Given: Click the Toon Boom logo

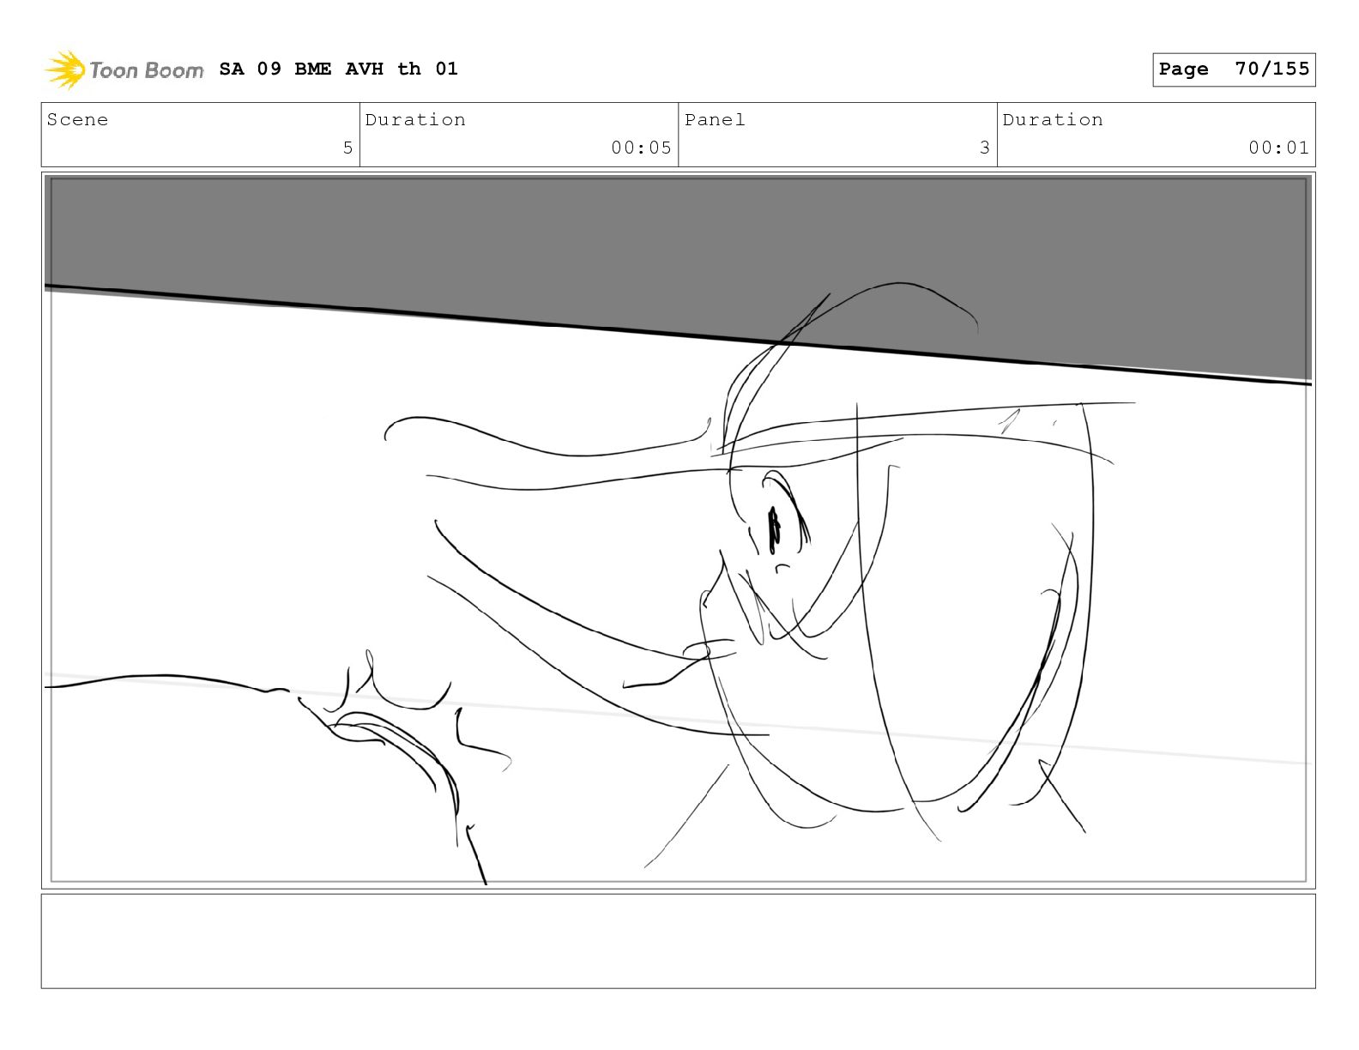Looking at the screenshot, I should click(x=124, y=69).
